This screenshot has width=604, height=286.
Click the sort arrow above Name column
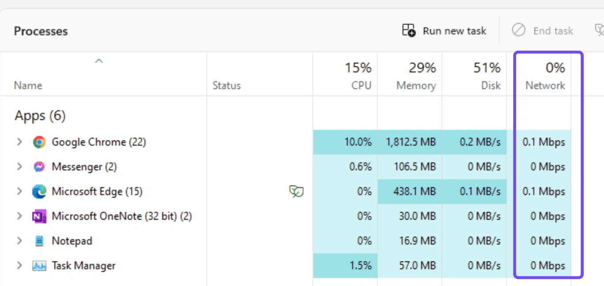coord(99,61)
